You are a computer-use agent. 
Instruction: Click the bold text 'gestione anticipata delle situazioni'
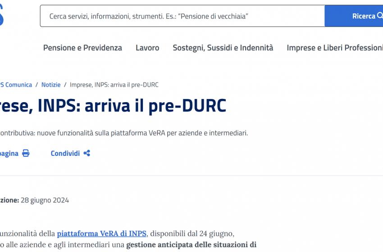[x=191, y=245]
